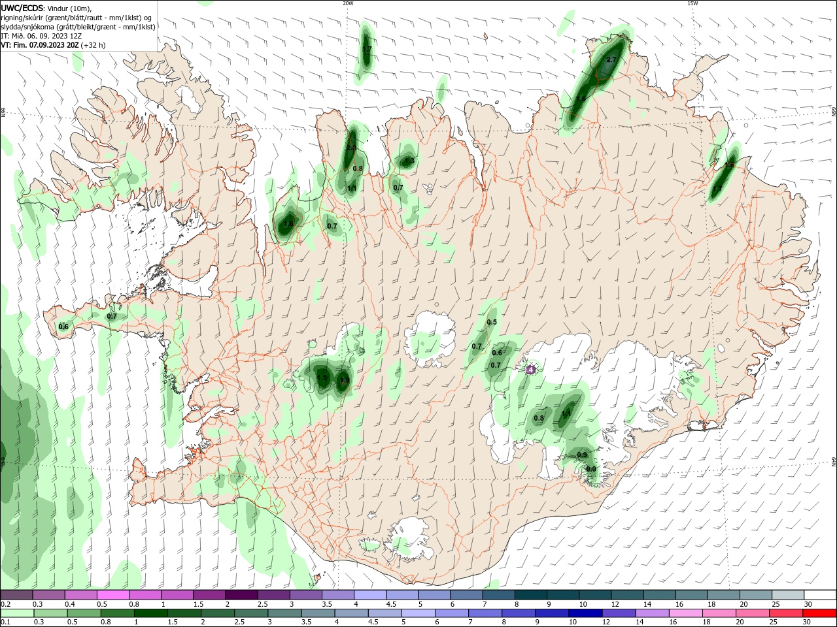Select the medium green 0.5 rain legend swatch
This screenshot has height=627, width=837.
(84, 613)
